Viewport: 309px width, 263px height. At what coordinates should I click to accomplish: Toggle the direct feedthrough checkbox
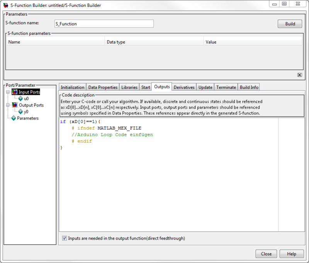(65, 238)
